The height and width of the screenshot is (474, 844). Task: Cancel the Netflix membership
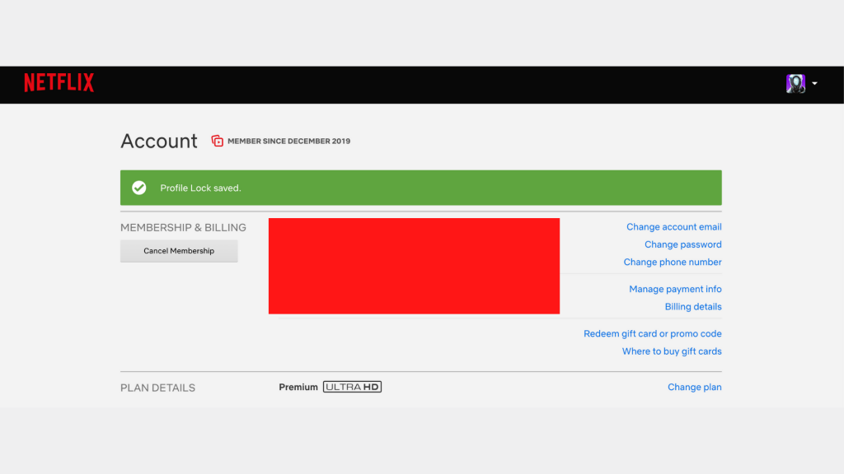[179, 251]
